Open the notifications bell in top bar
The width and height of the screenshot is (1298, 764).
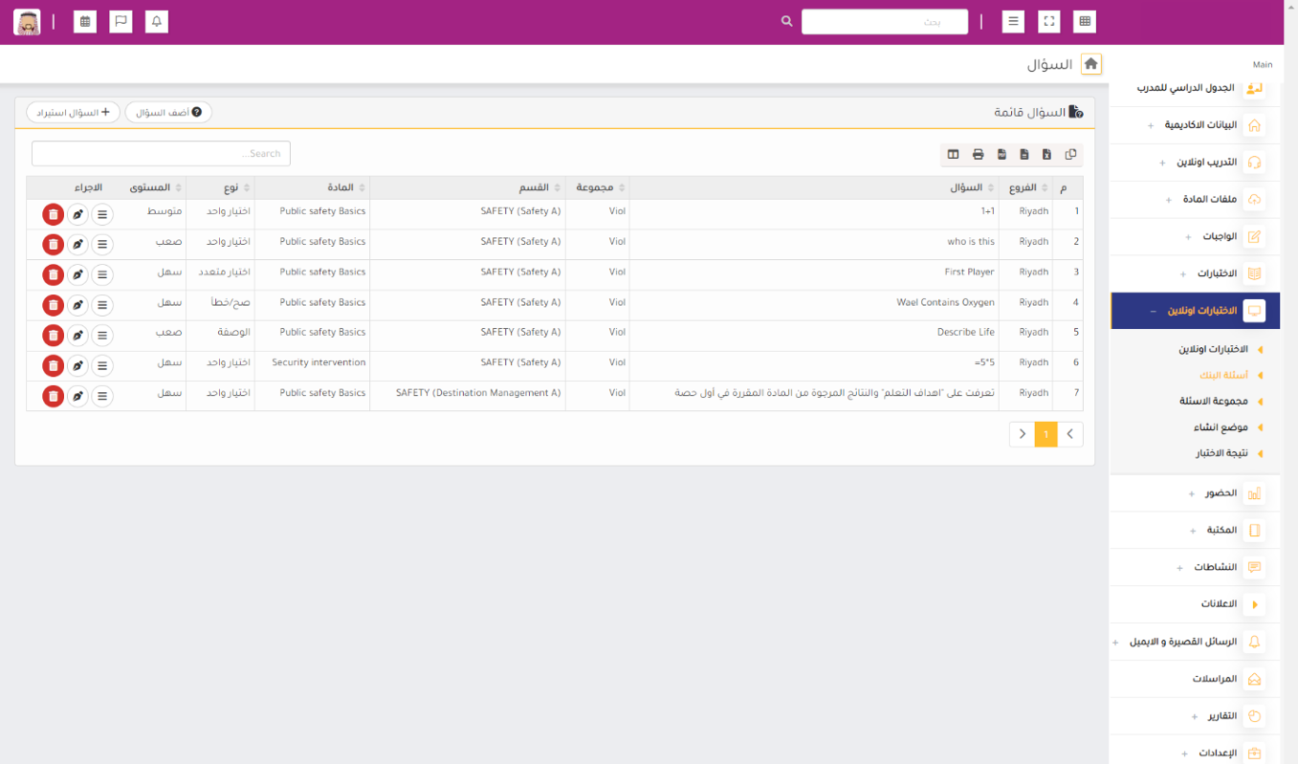click(157, 21)
